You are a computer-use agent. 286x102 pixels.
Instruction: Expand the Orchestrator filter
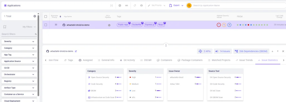19,74
